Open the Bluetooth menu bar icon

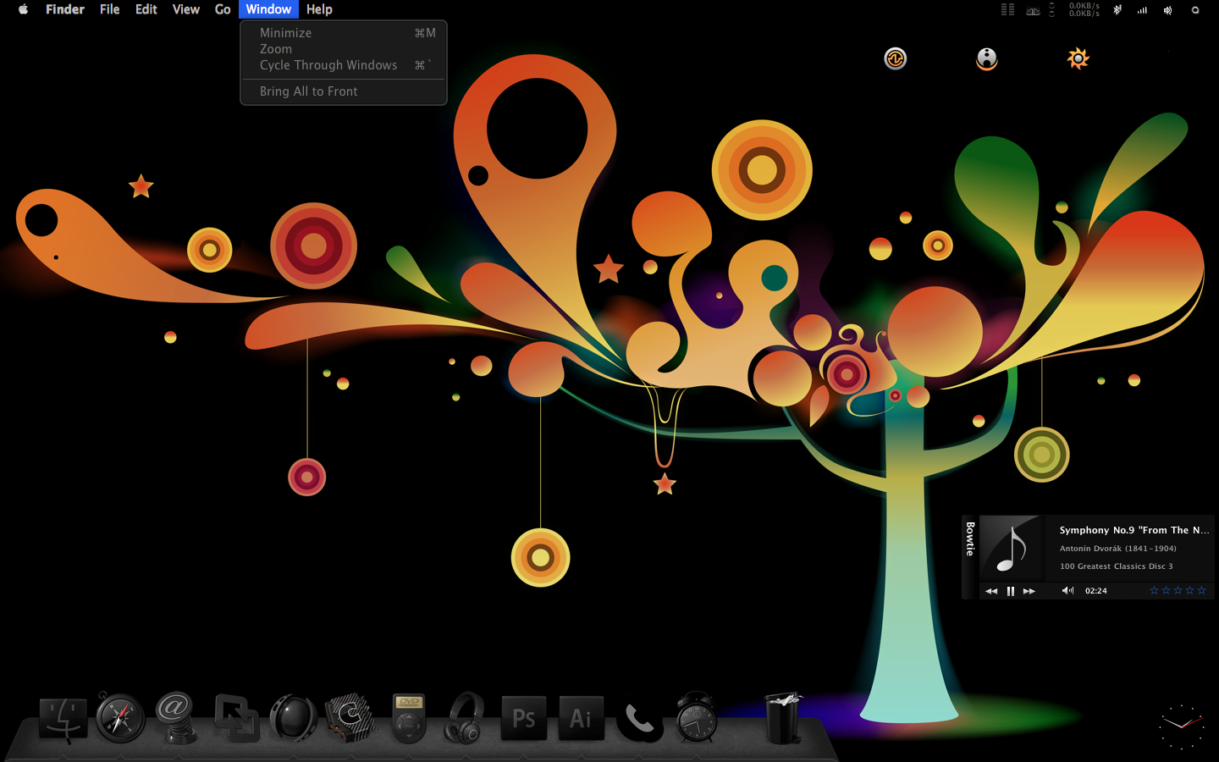1117,10
